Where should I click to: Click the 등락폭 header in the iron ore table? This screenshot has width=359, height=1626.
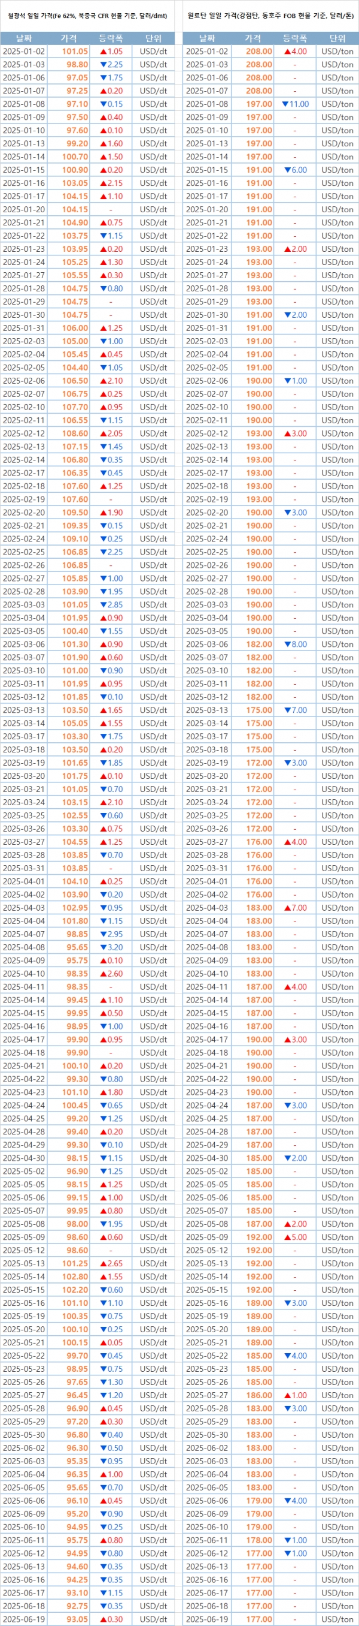111,38
